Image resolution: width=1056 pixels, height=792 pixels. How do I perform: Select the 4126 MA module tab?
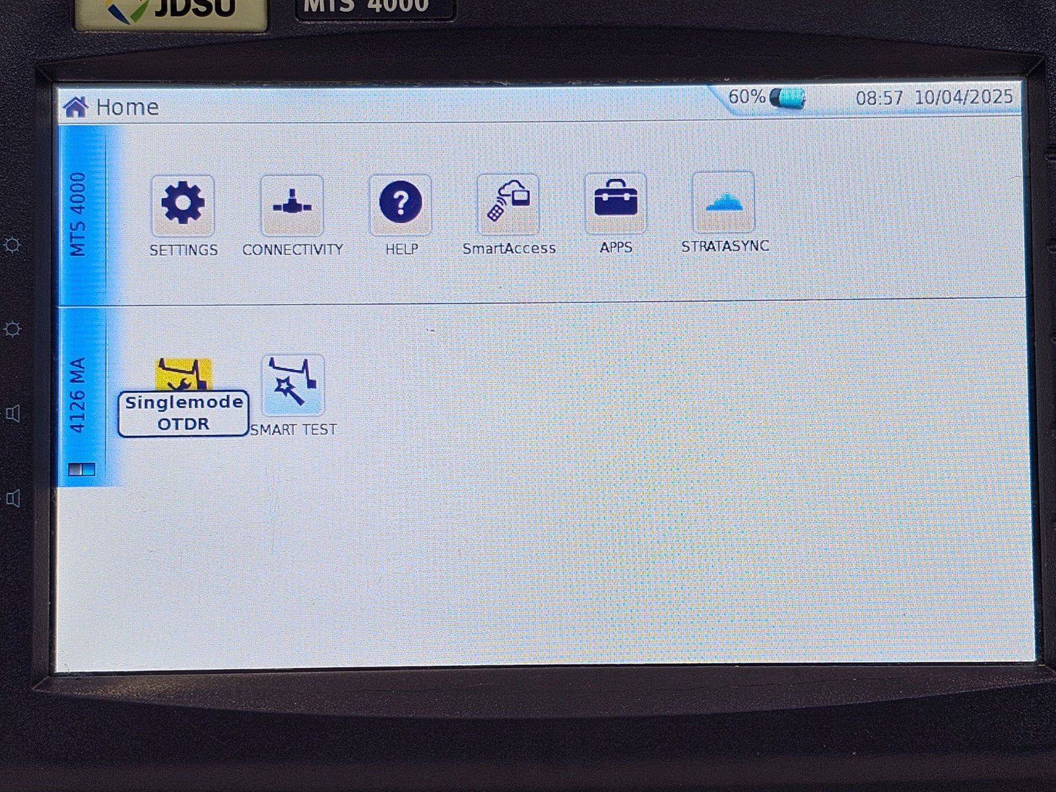pos(79,395)
